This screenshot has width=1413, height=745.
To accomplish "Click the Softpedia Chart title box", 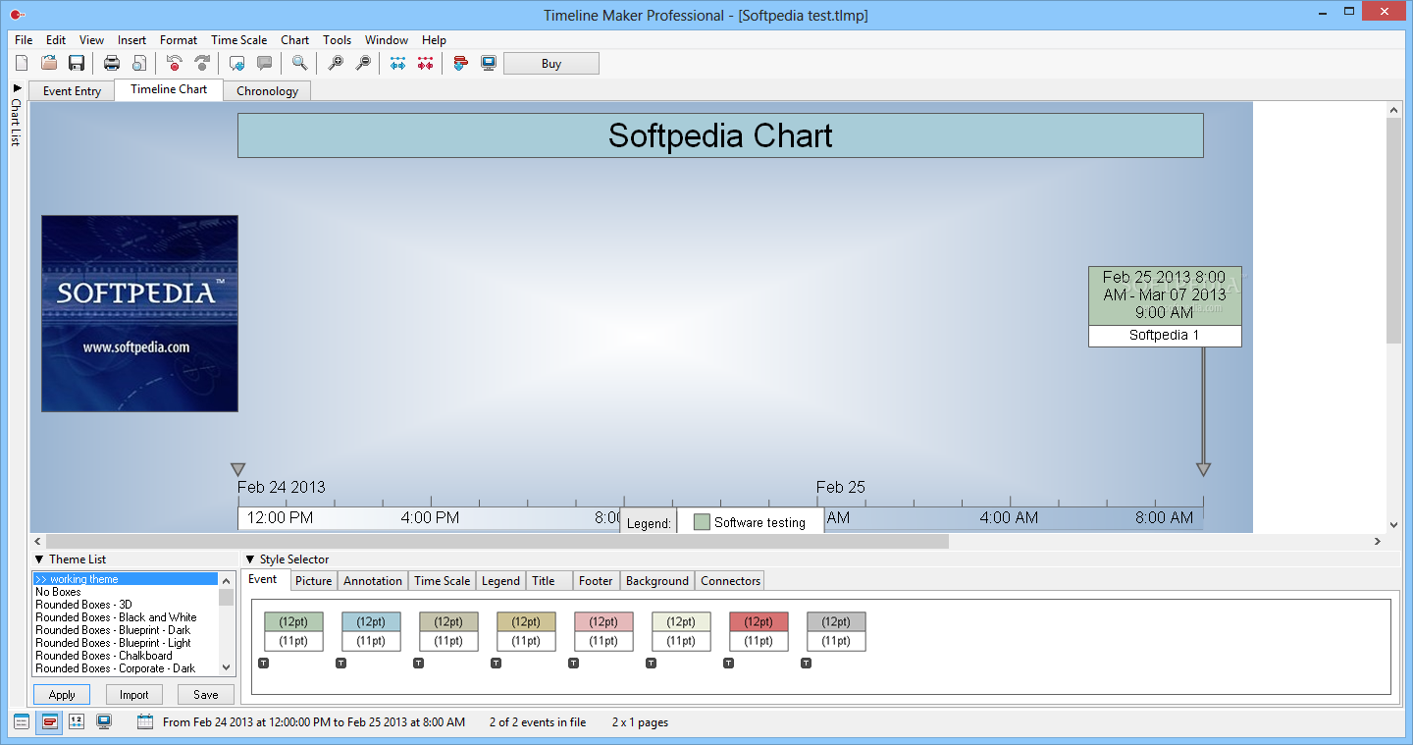I will point(720,135).
